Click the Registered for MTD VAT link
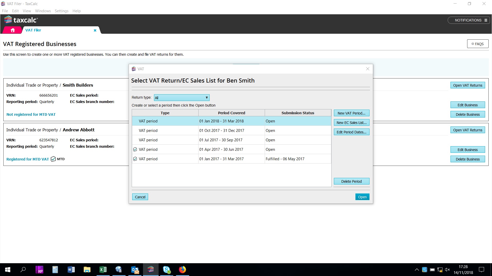Screen dimensions: 492x276 pyautogui.click(x=27, y=159)
